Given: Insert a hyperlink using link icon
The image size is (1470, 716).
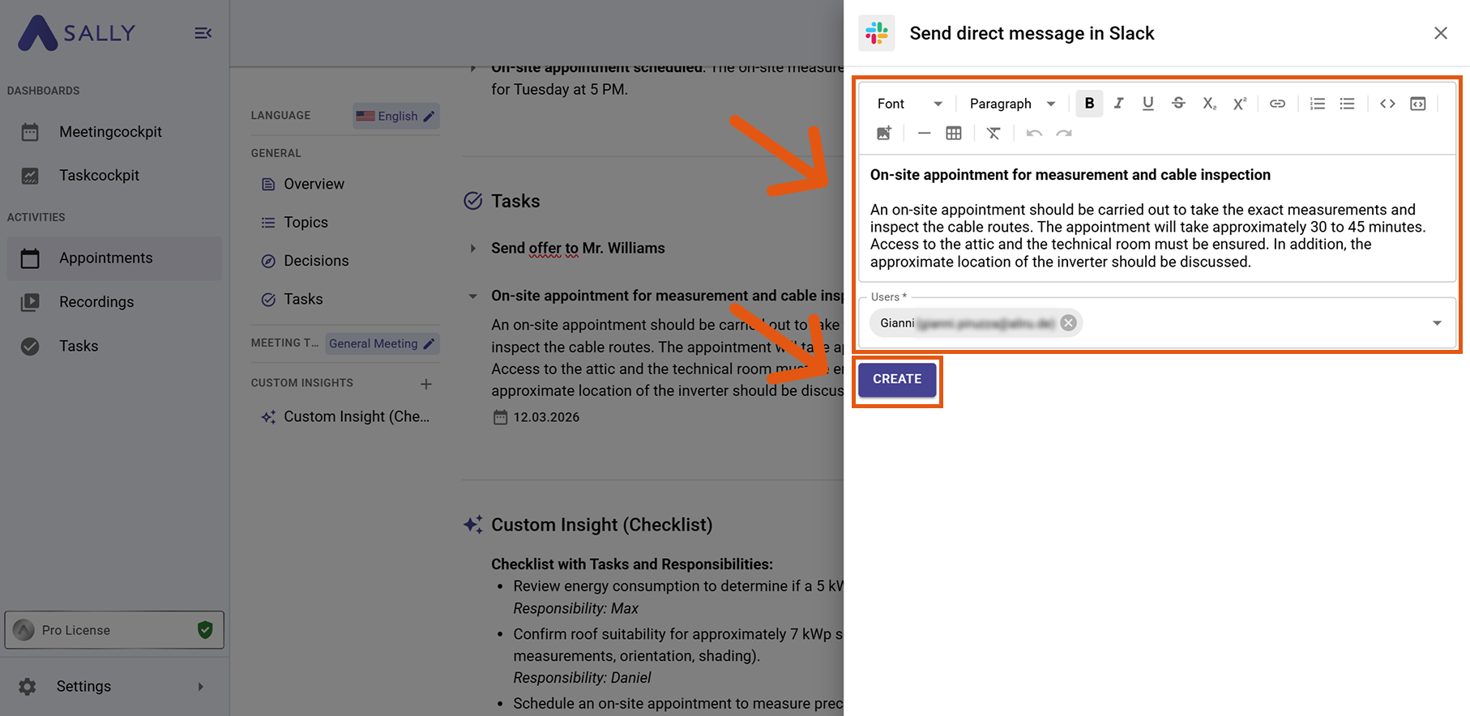Looking at the screenshot, I should (x=1277, y=104).
